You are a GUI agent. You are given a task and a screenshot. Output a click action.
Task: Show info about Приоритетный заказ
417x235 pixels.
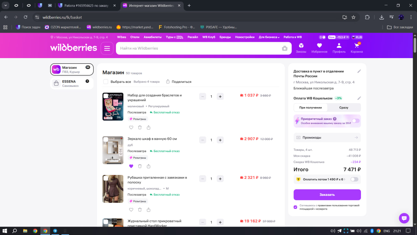coord(335,119)
